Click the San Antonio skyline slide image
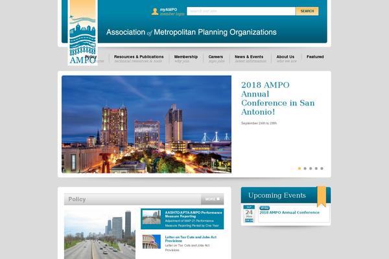This screenshot has height=259, width=389. [x=147, y=124]
